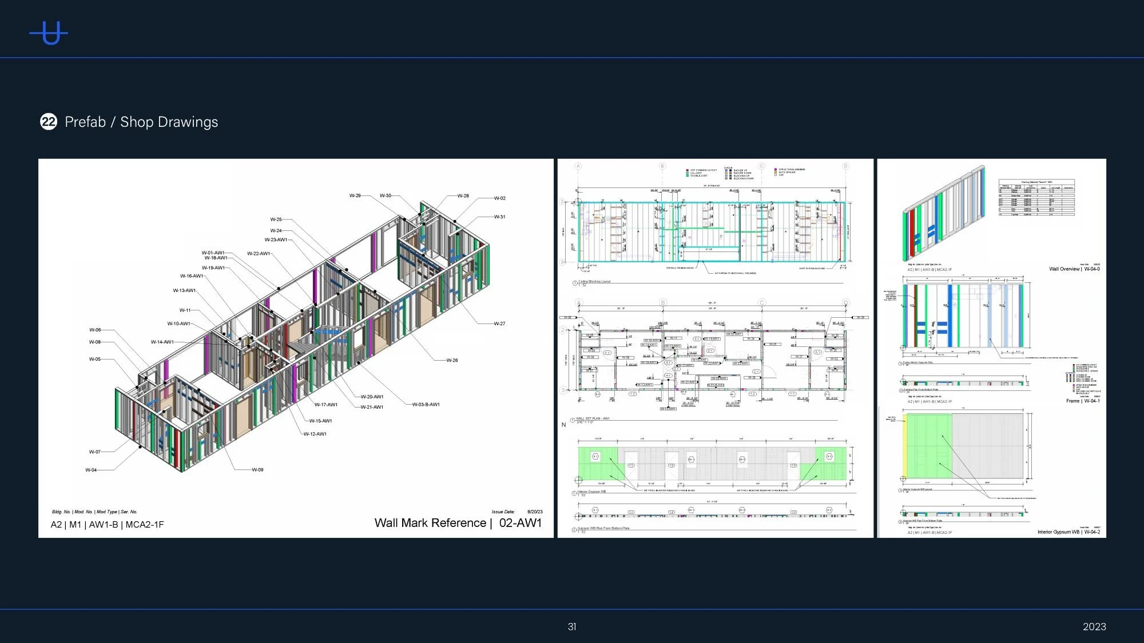Click the Wall Overview W-04-0 isometric wall
The width and height of the screenshot is (1144, 643).
[x=944, y=214]
